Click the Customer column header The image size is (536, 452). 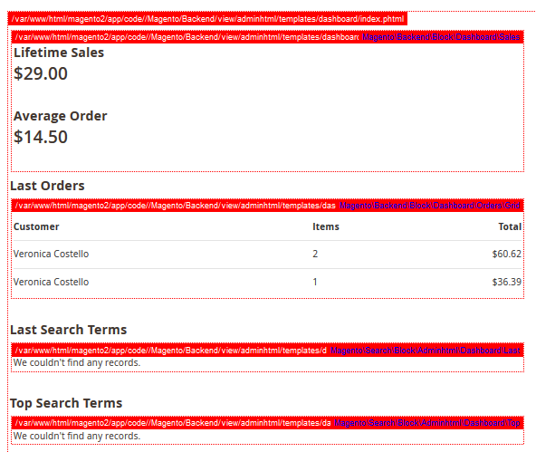[x=36, y=226]
